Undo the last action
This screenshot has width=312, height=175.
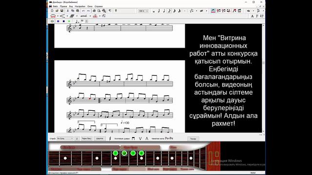[83, 11]
